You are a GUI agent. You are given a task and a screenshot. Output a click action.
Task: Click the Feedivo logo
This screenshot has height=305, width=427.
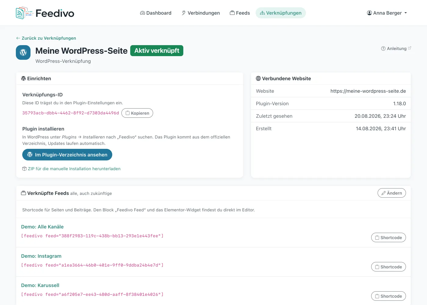[45, 13]
